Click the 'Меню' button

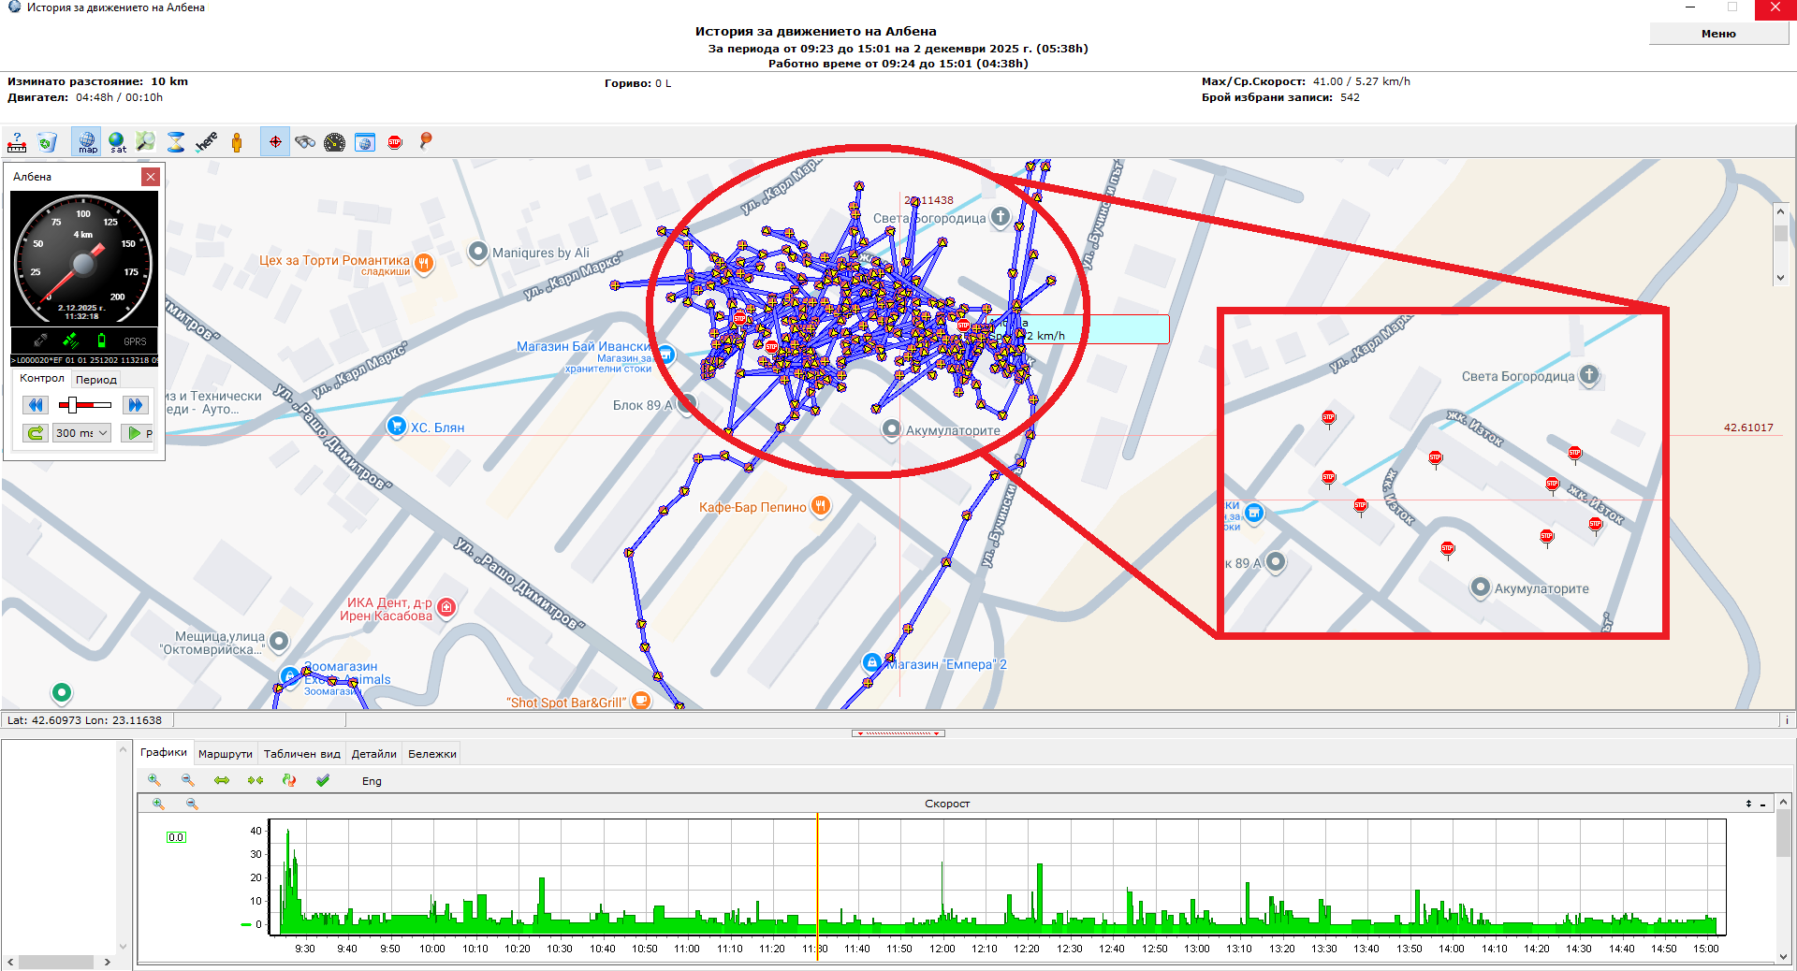pyautogui.click(x=1717, y=34)
